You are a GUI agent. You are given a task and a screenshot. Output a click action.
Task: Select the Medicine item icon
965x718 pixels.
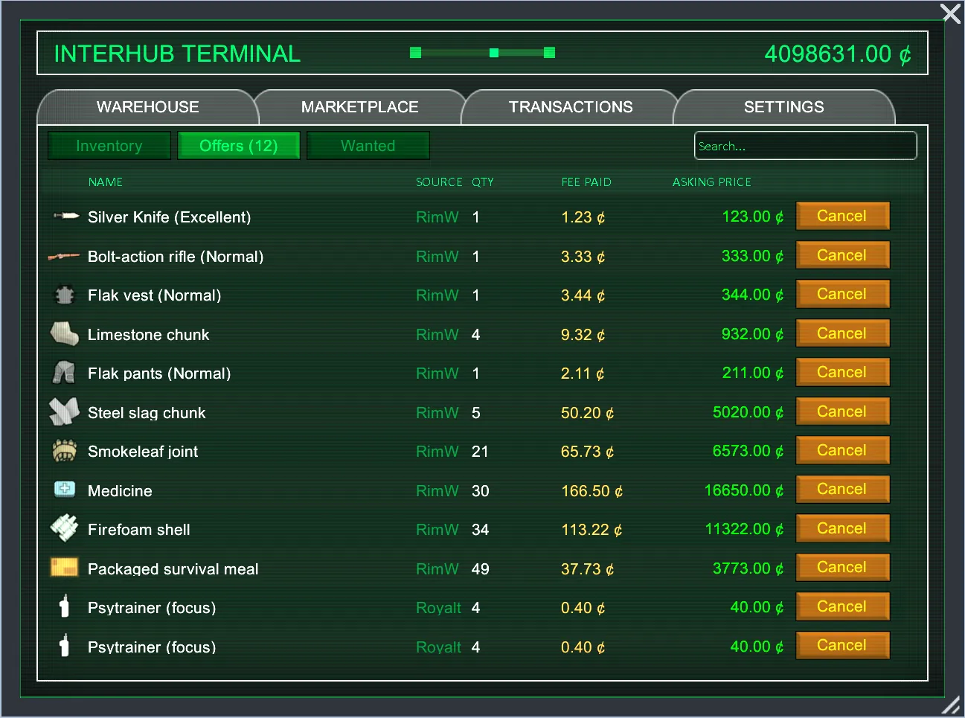65,490
